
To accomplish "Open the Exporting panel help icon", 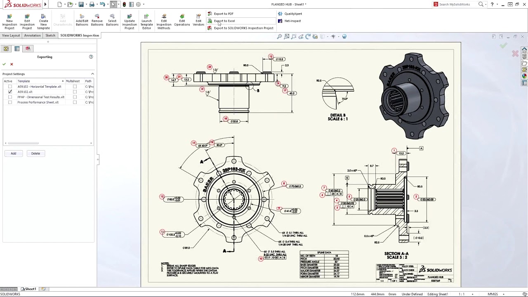I will pos(91,57).
